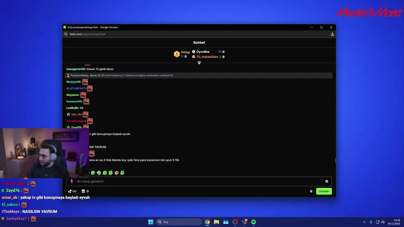Open Spotify from the taskbar
The image size is (404, 227).
tap(253, 222)
